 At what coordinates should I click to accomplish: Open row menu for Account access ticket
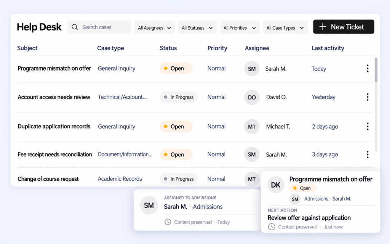[368, 97]
